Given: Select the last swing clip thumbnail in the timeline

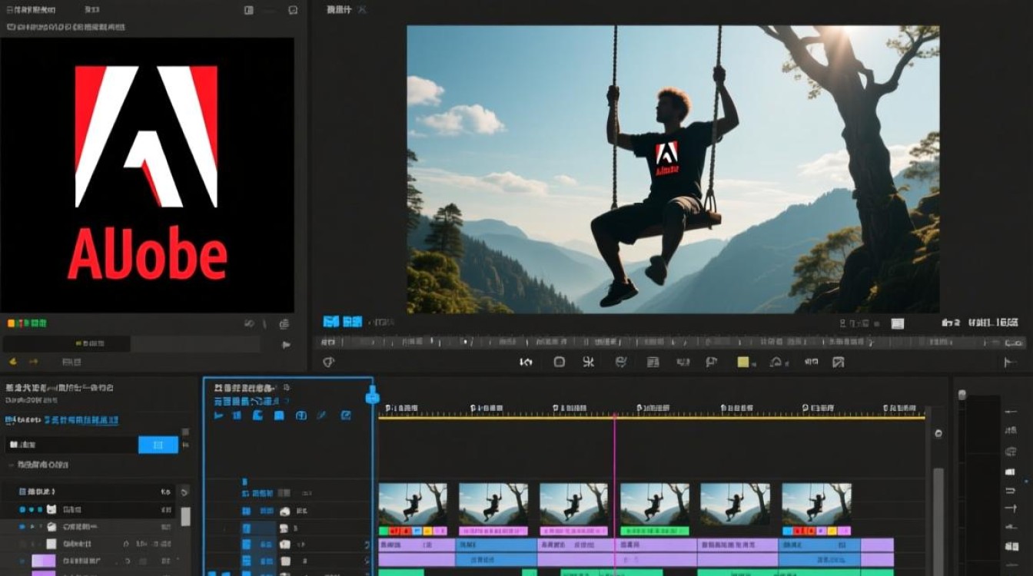Looking at the screenshot, I should coord(816,504).
